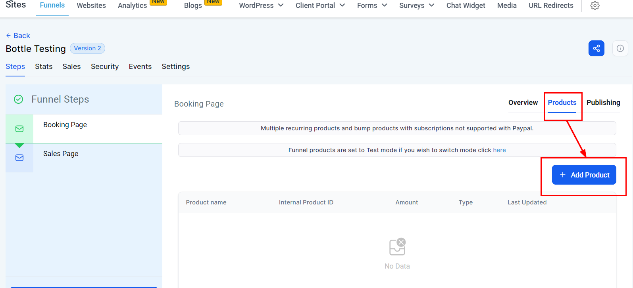The image size is (633, 288).
Task: Click the blue share icon button
Action: 596,48
